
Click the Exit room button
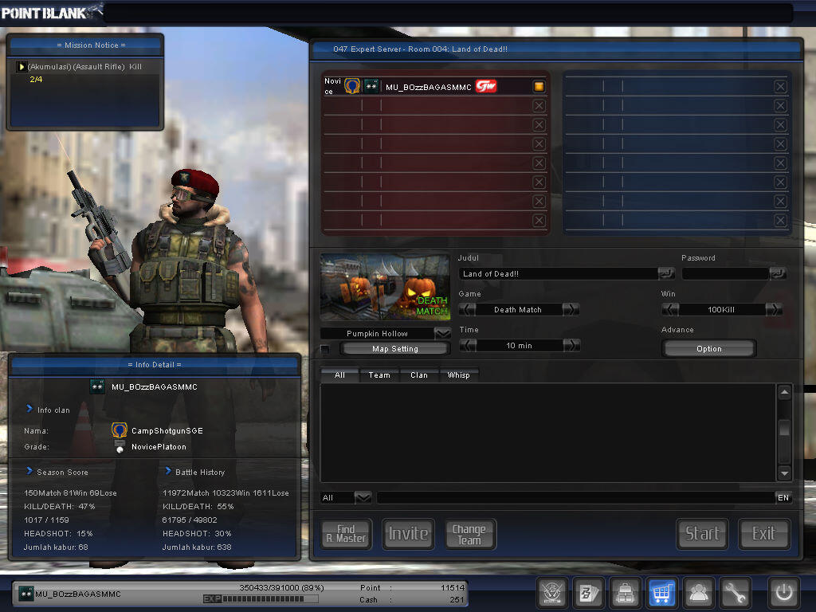pos(764,534)
